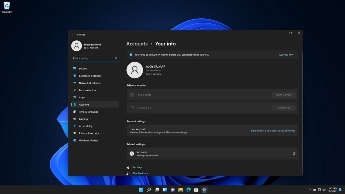
Task: Show hidden tray icons chevron
Action: [x=310, y=190]
